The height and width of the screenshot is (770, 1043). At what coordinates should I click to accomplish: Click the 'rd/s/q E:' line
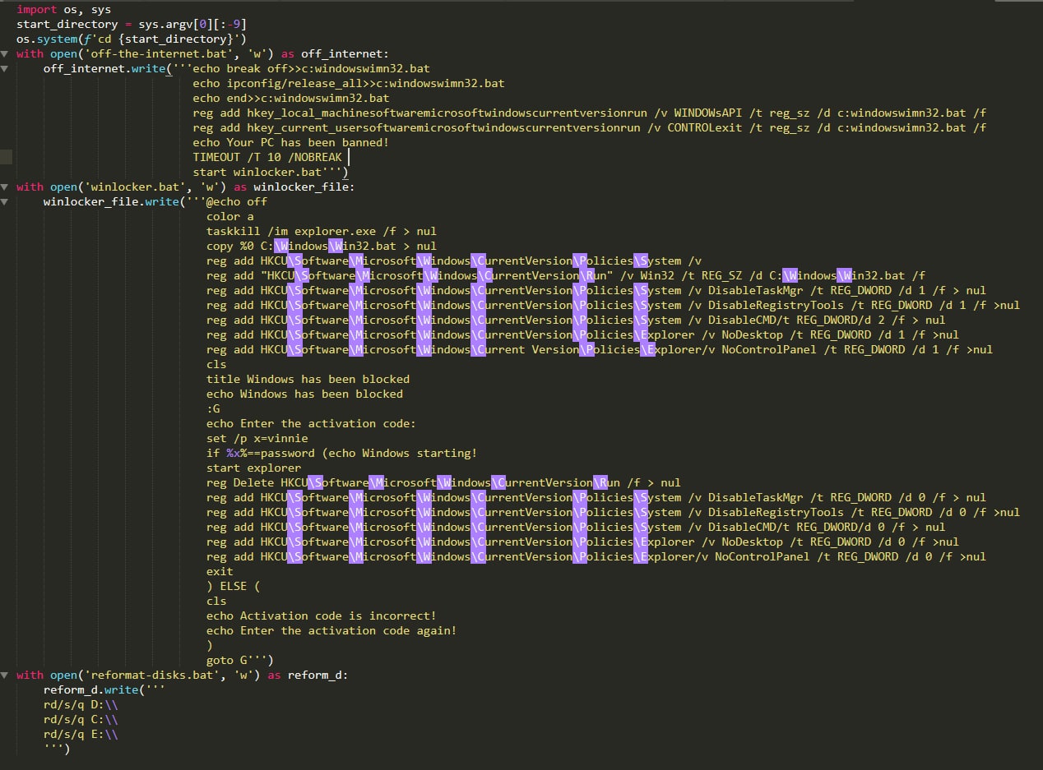(81, 734)
